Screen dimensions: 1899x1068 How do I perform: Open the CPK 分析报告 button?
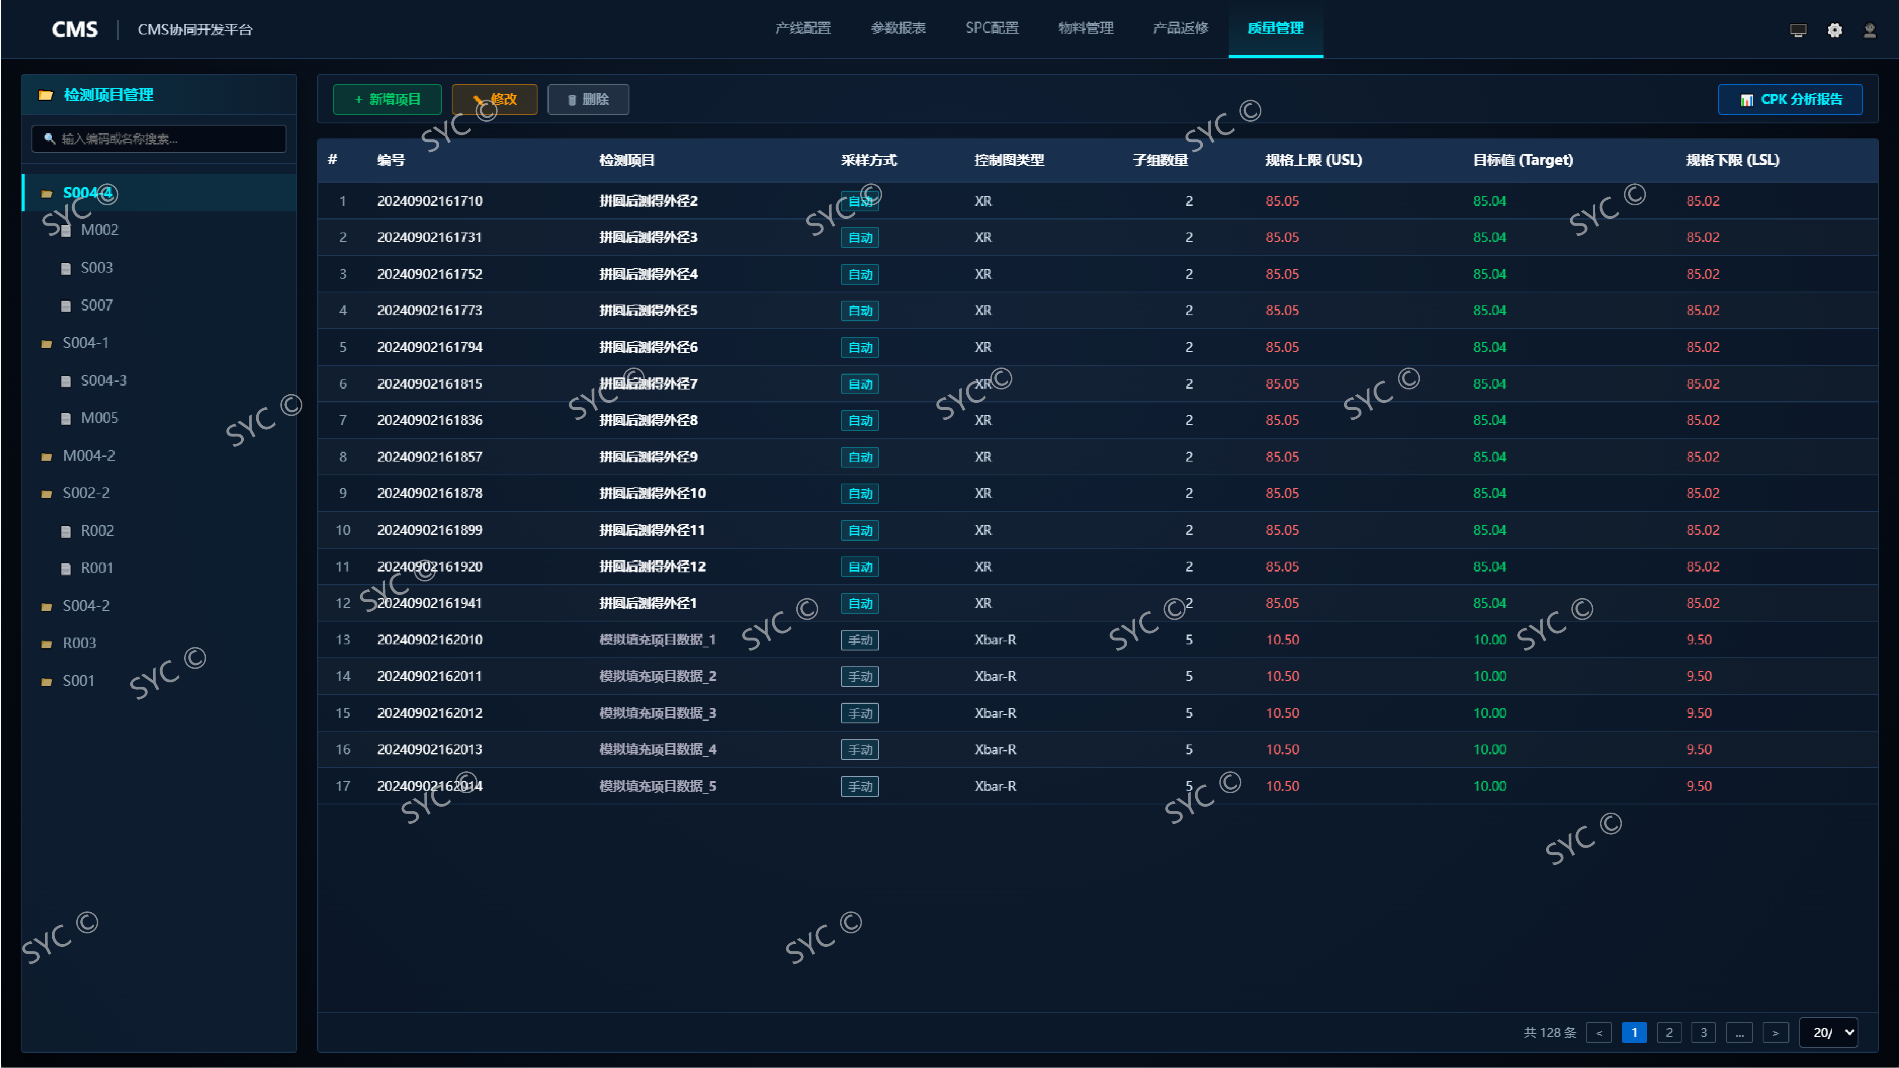[1790, 100]
